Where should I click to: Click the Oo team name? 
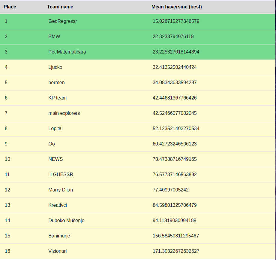click(52, 144)
